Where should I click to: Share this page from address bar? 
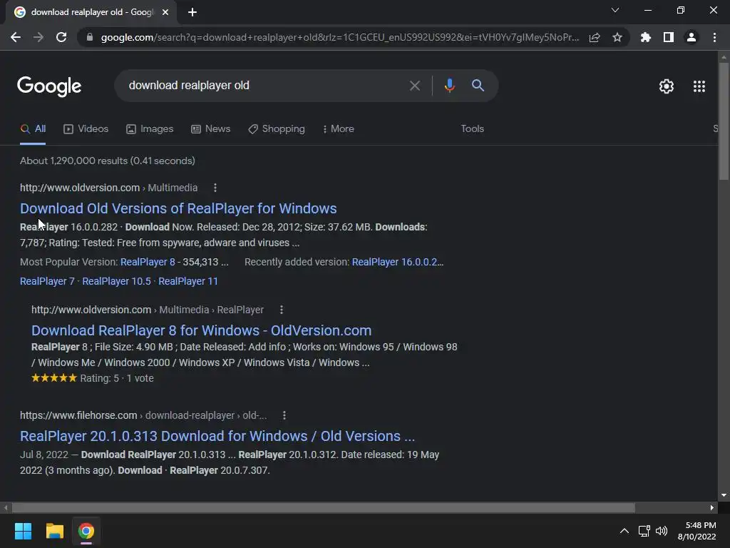pos(595,37)
